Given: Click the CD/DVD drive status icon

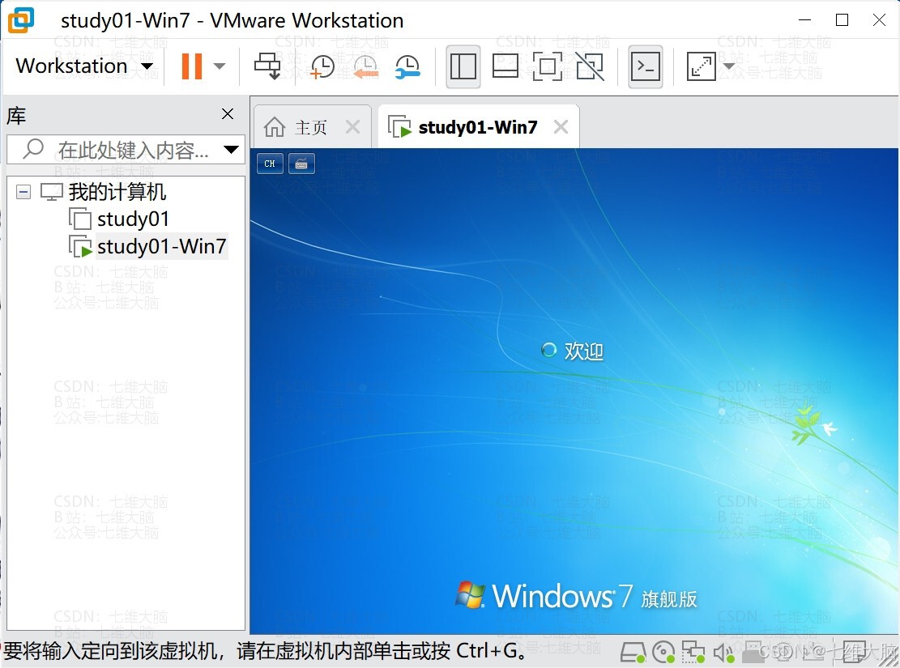Looking at the screenshot, I should [663, 653].
